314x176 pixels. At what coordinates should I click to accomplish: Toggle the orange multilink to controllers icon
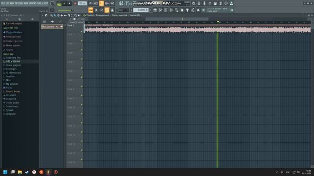(x=107, y=10)
